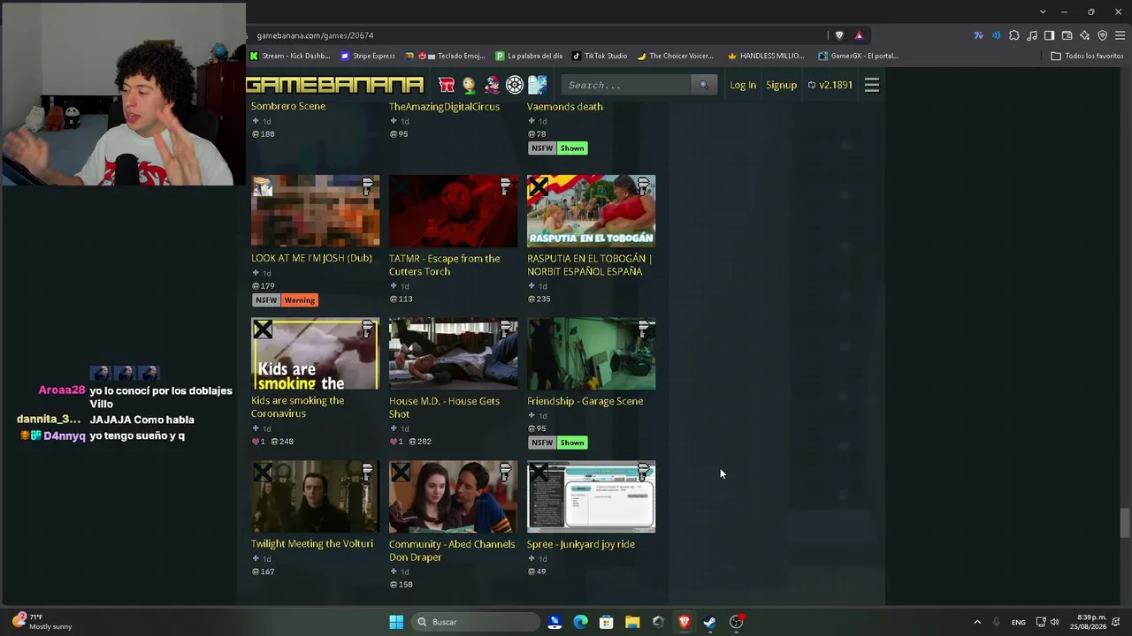Open the Stripe Express bookmark
Image resolution: width=1132 pixels, height=636 pixels.
click(368, 56)
